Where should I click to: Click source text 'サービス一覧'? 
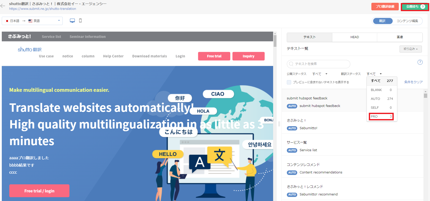(297, 142)
